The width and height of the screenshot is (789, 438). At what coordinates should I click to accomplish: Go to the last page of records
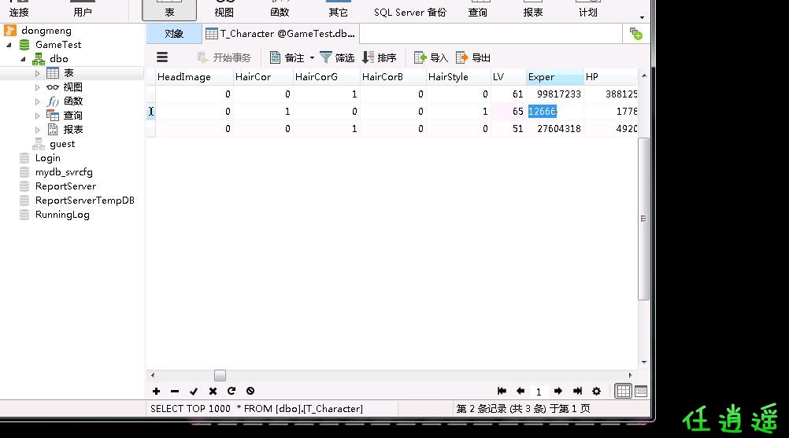577,391
